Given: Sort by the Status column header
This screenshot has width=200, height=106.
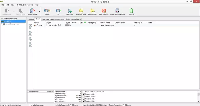Looking at the screenshot, I should (36, 23).
